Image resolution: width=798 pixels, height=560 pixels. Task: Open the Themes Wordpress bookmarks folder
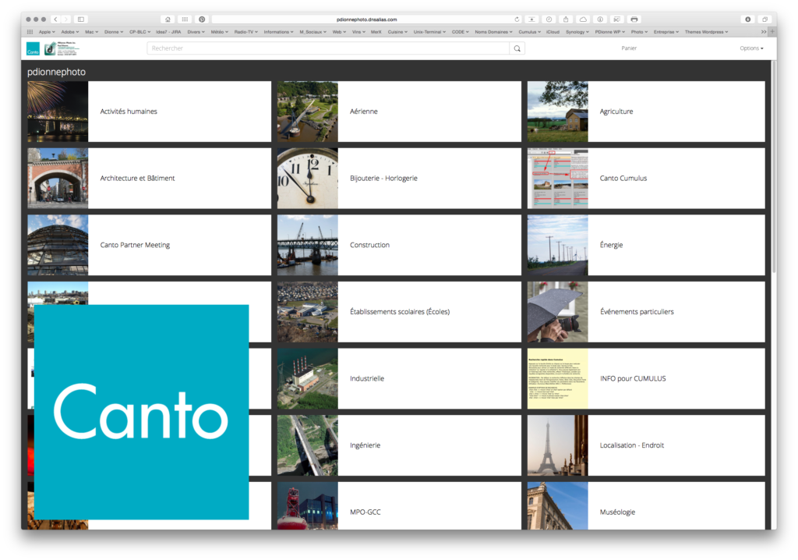coord(706,32)
